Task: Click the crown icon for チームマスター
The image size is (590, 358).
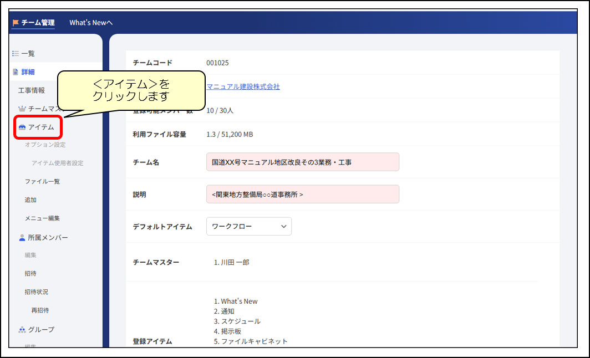Action: coord(22,109)
